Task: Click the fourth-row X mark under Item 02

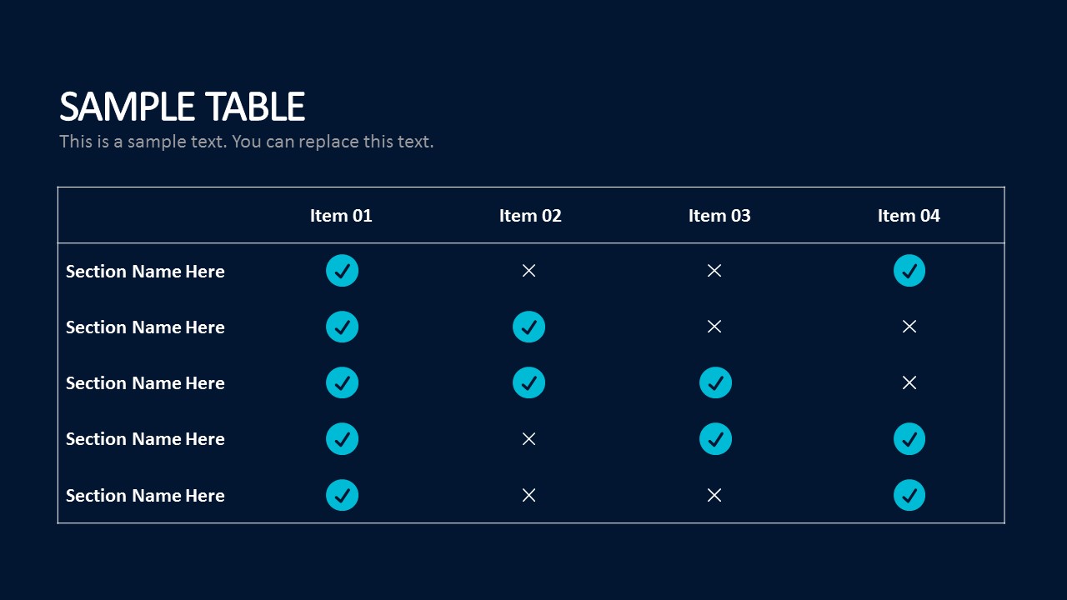Action: click(528, 439)
